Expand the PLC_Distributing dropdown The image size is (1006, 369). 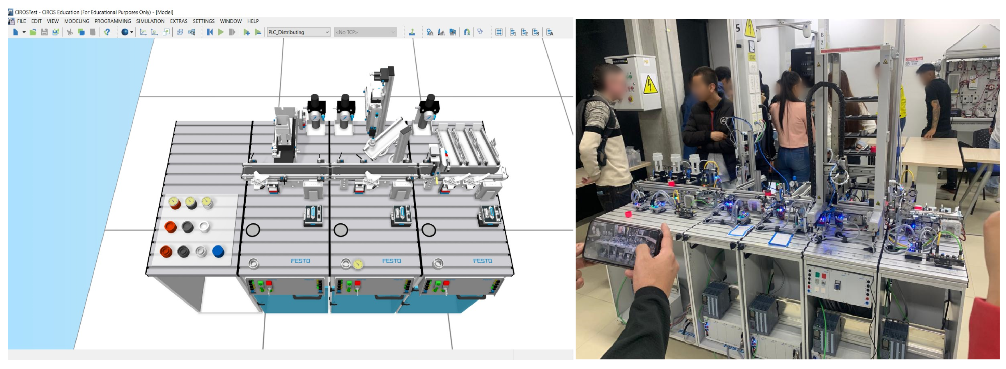[x=327, y=32]
